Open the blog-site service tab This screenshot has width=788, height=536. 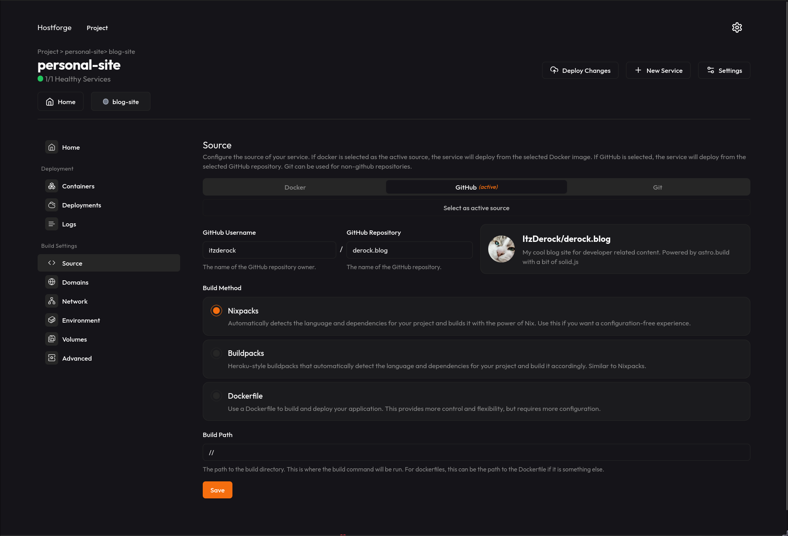[x=121, y=102]
